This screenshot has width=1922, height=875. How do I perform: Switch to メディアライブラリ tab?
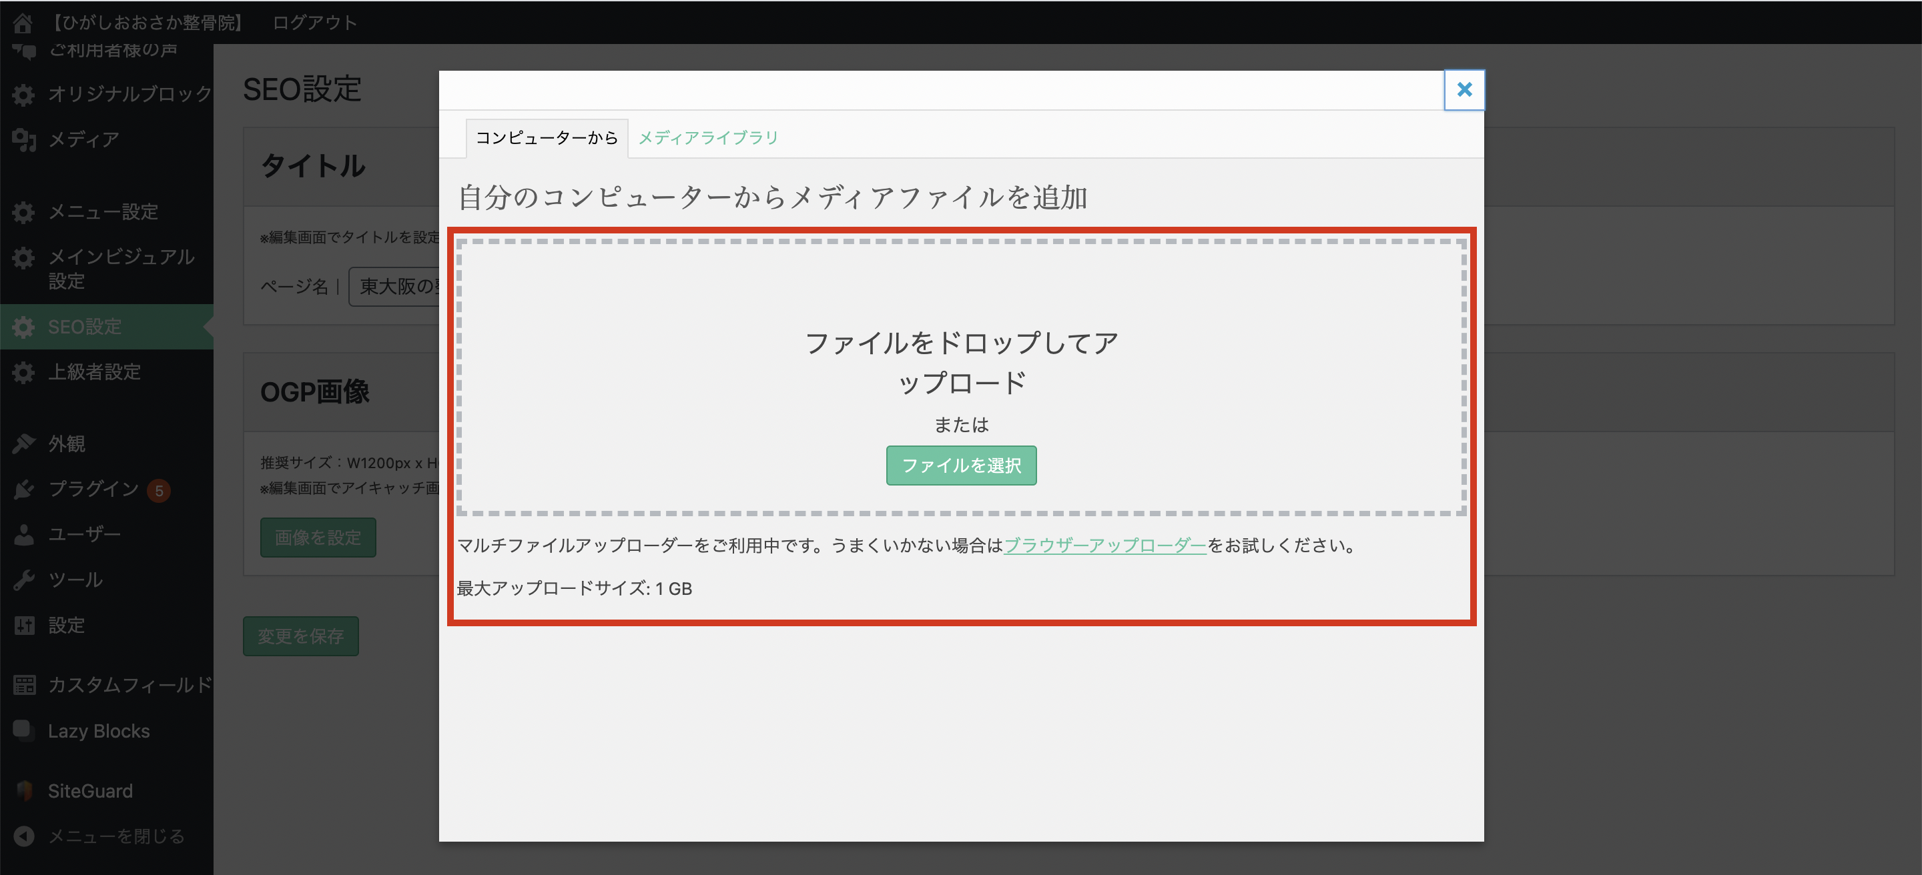tap(707, 138)
